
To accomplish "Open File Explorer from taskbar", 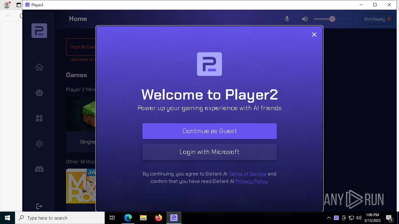I will [x=143, y=218].
